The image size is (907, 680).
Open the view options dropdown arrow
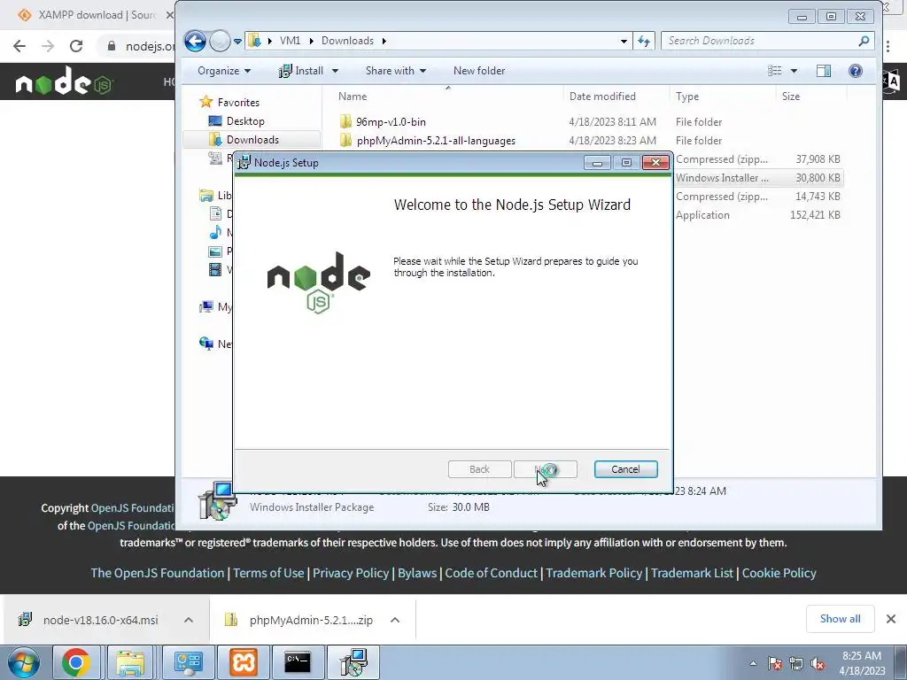(794, 71)
